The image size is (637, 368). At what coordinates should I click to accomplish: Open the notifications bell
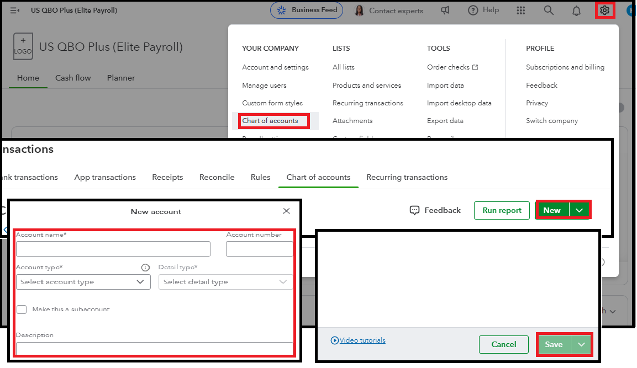[x=576, y=10]
